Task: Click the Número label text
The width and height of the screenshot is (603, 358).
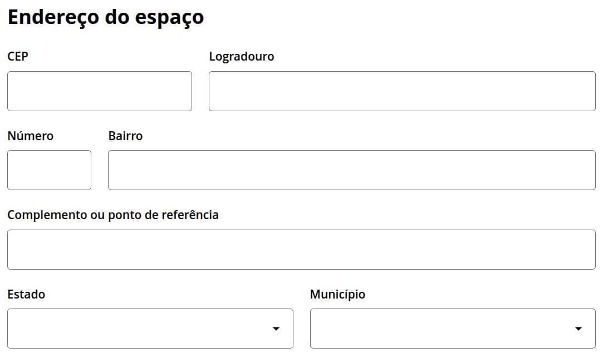Action: 31,136
